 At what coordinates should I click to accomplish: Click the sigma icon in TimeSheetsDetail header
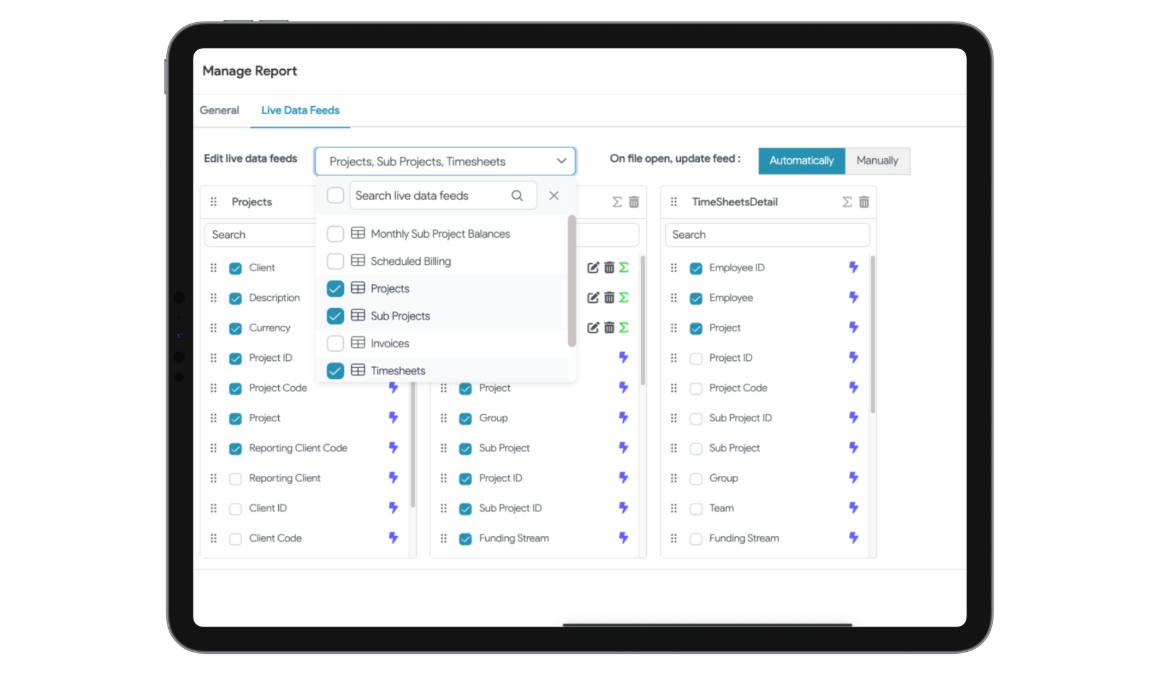tap(847, 202)
